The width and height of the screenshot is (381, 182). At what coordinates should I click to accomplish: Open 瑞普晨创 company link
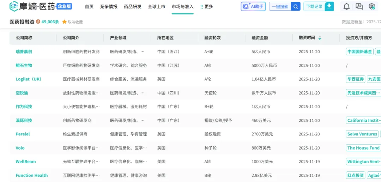click(24, 51)
